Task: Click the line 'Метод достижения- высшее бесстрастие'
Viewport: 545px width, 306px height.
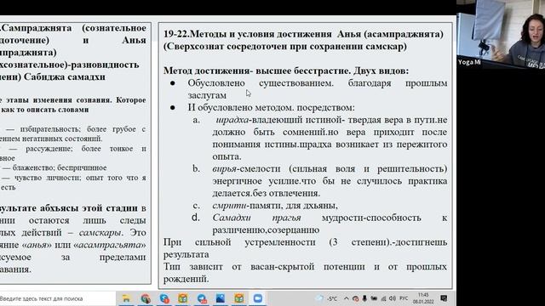Action: coord(256,71)
